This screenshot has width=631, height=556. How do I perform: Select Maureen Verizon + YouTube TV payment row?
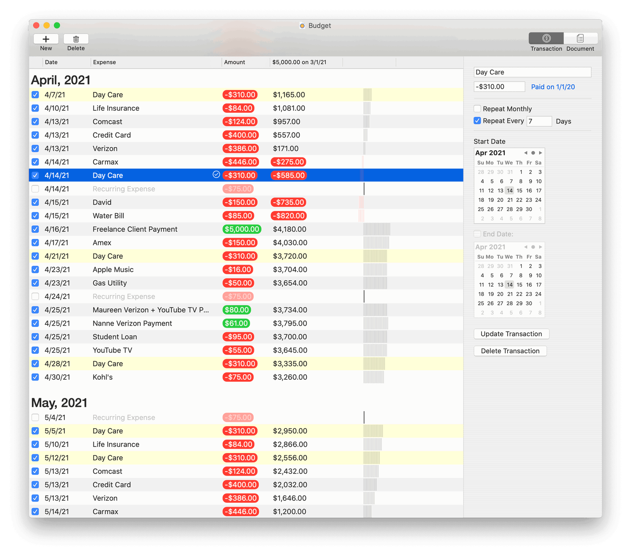(246, 310)
